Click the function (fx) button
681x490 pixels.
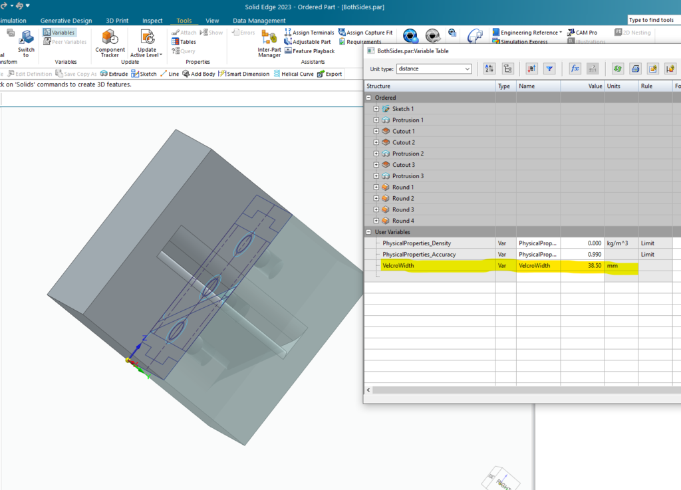[x=575, y=68]
